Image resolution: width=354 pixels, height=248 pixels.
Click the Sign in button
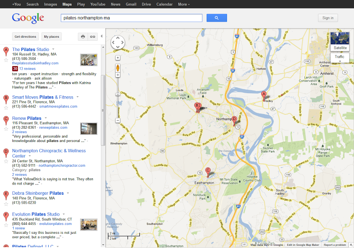click(x=328, y=18)
